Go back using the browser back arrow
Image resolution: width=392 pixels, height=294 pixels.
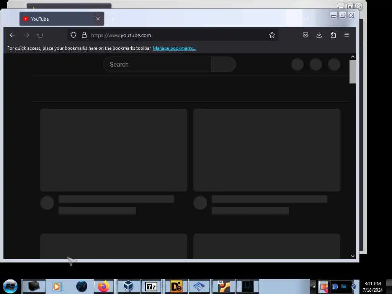pyautogui.click(x=13, y=35)
